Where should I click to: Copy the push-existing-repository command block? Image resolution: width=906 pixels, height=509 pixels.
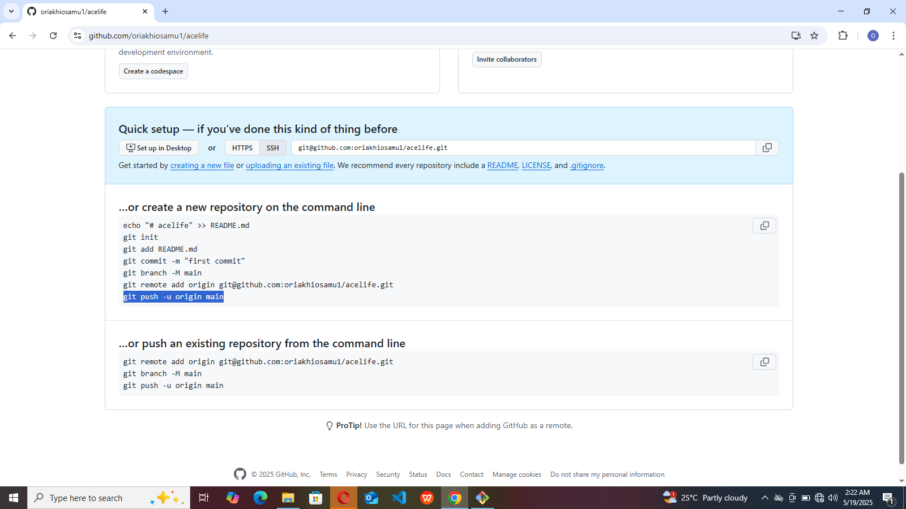coord(764,362)
